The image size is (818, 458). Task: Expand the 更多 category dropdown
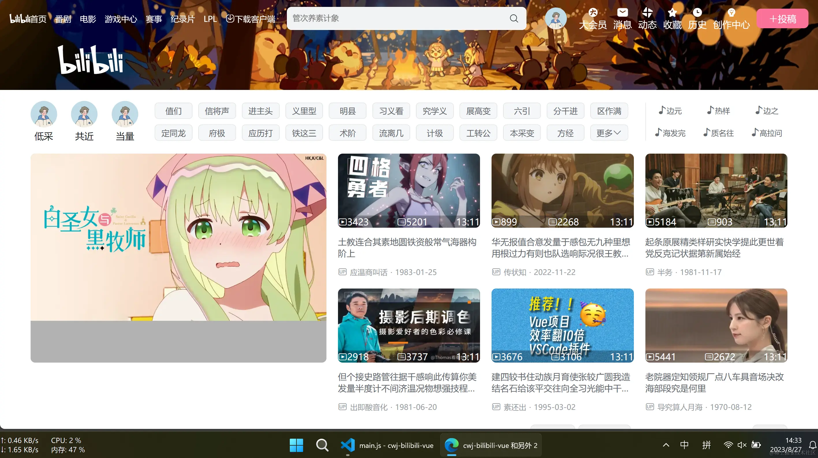click(x=608, y=133)
